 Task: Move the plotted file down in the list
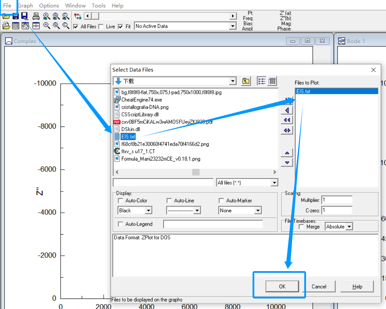click(287, 162)
